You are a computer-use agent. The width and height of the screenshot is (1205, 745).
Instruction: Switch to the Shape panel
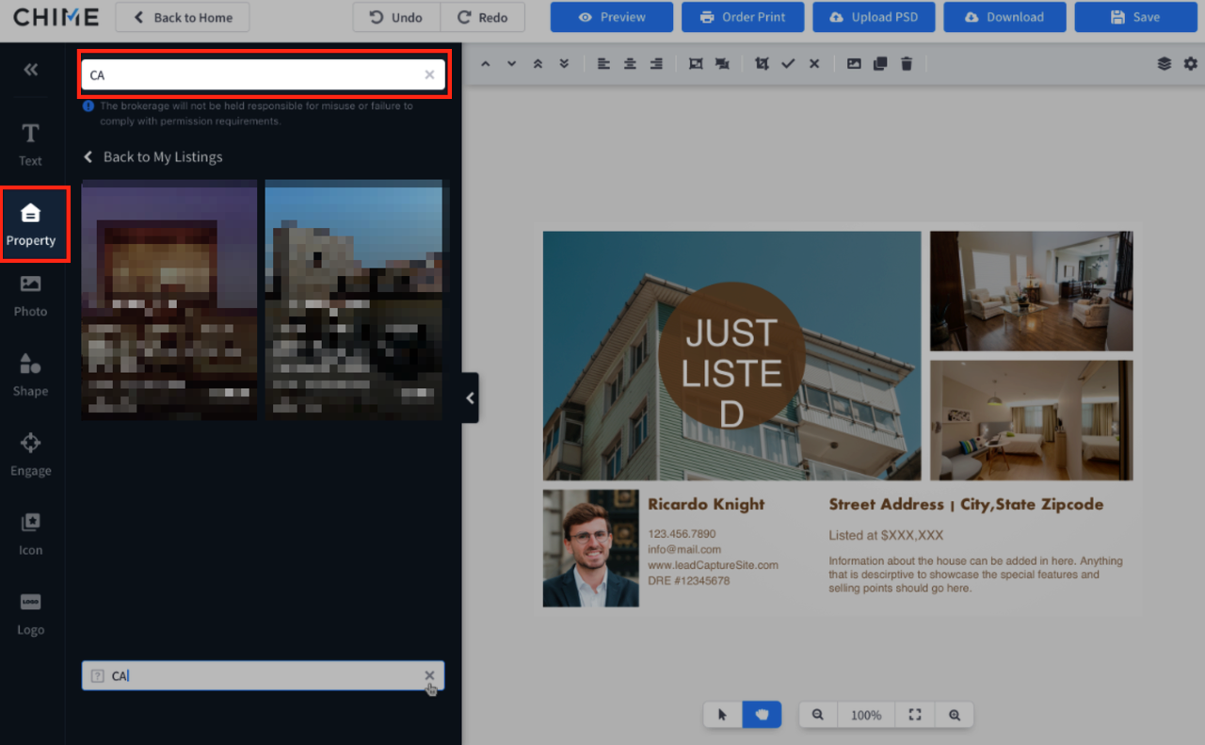click(x=31, y=375)
